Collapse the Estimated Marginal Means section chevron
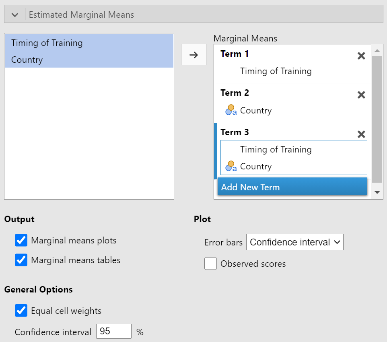The width and height of the screenshot is (387, 342). click(15, 15)
